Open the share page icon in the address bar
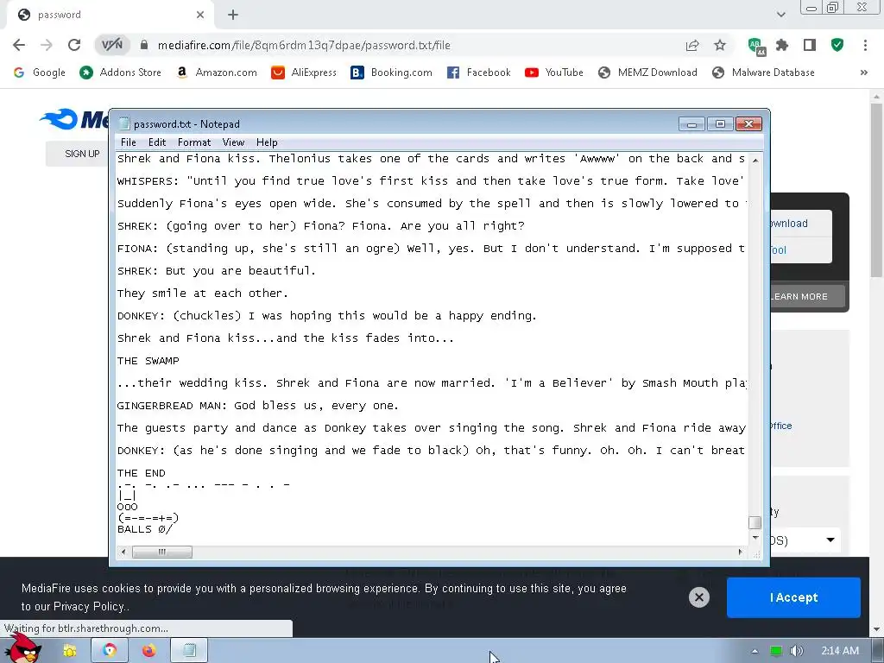Image resolution: width=884 pixels, height=663 pixels. pos(692,45)
